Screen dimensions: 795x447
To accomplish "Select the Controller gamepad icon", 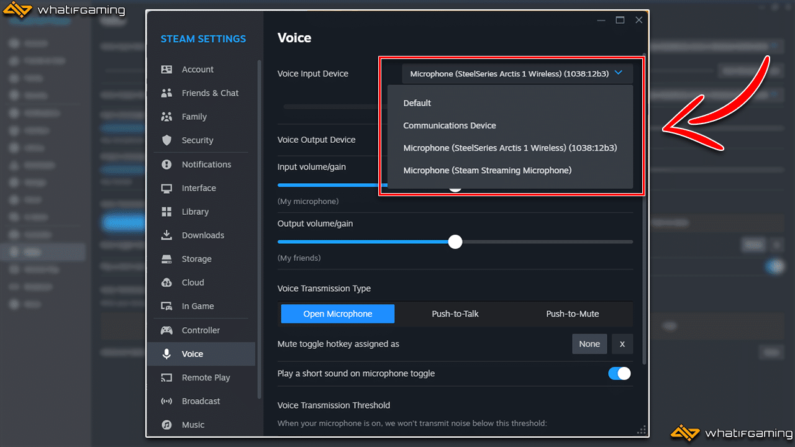I will coord(166,330).
